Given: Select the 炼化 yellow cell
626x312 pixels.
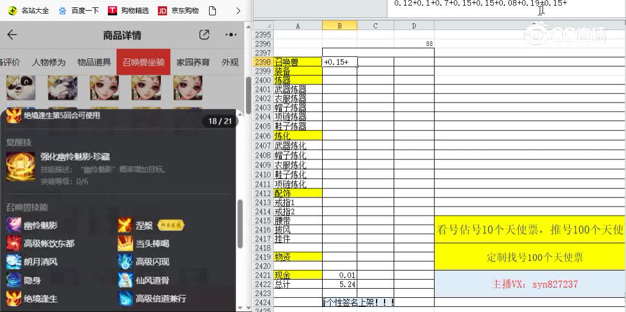Looking at the screenshot, I should pyautogui.click(x=298, y=136).
